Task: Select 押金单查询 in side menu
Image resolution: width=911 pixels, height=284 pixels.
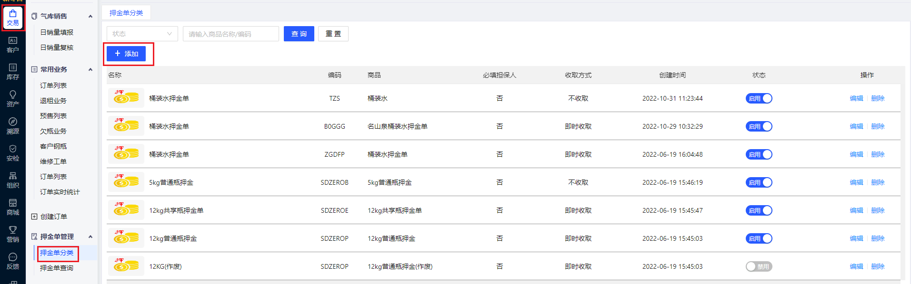Action: [x=57, y=268]
